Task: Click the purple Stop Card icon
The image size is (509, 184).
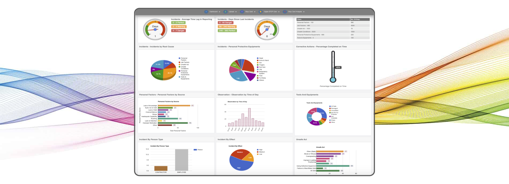Action: [242, 12]
